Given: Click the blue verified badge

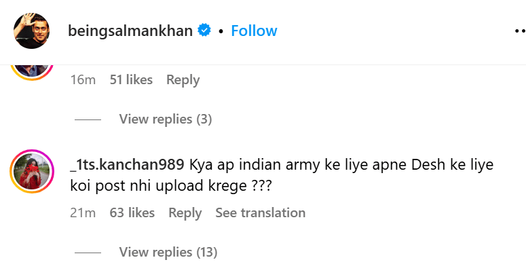Looking at the screenshot, I should pyautogui.click(x=204, y=30).
